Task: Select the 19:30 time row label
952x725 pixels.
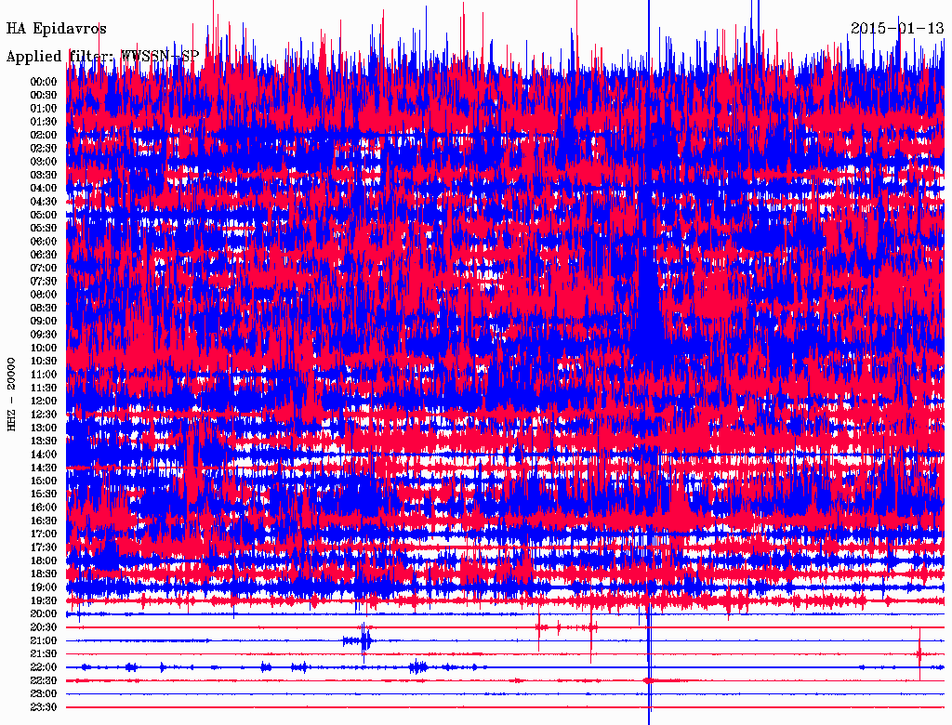Action: tap(44, 601)
